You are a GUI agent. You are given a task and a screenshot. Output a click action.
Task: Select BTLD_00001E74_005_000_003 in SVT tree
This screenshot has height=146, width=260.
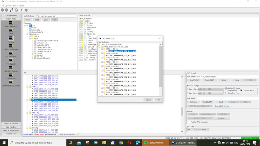click(x=46, y=102)
